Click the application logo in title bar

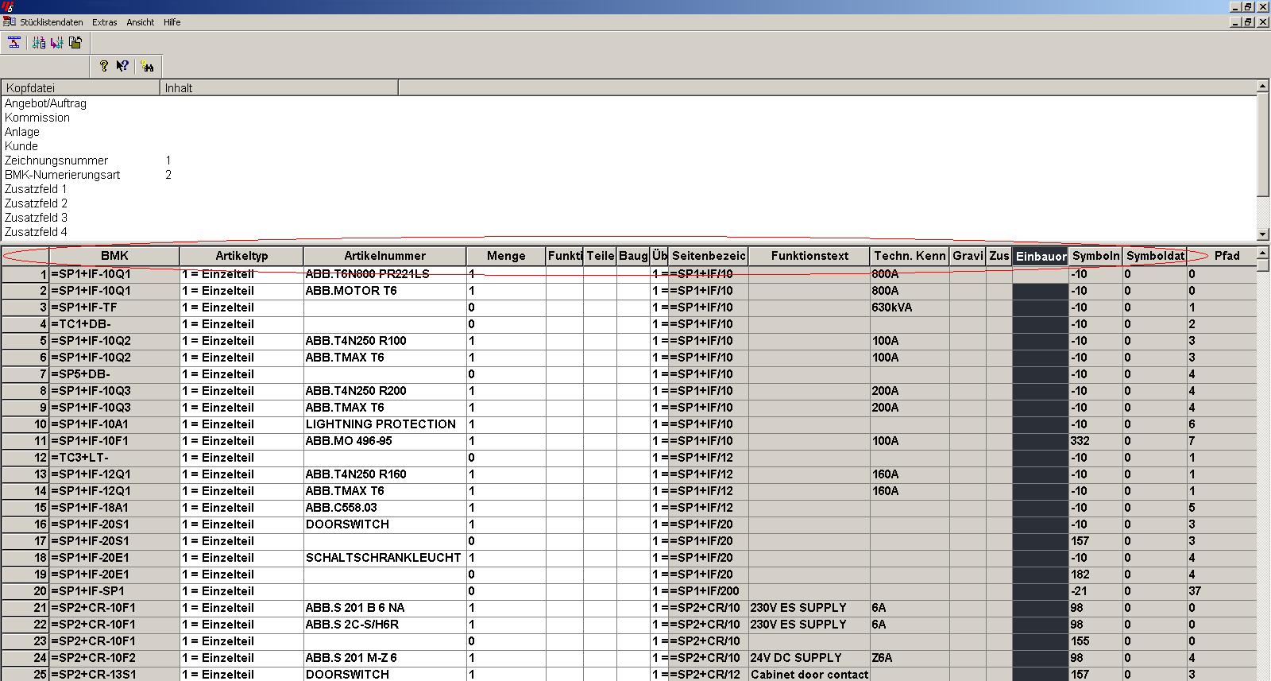coord(8,6)
